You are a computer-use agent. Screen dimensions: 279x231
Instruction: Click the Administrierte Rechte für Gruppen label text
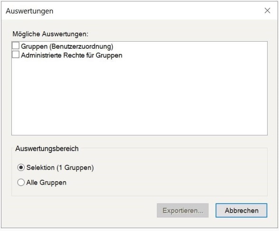[72, 55]
